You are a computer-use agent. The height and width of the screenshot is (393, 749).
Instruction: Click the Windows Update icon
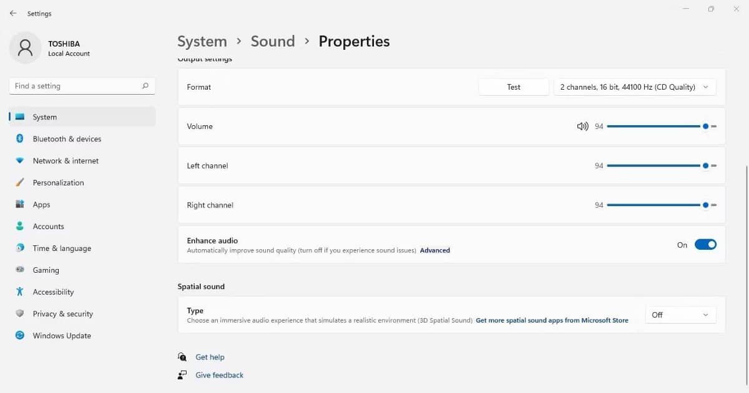(19, 335)
